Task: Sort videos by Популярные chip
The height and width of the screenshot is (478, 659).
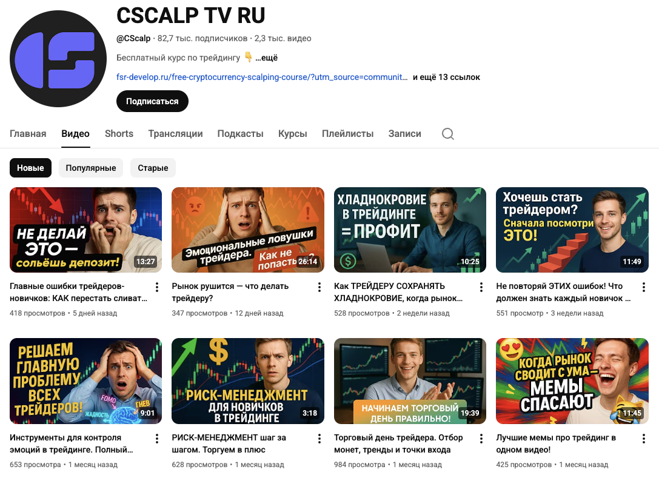Action: tap(91, 168)
